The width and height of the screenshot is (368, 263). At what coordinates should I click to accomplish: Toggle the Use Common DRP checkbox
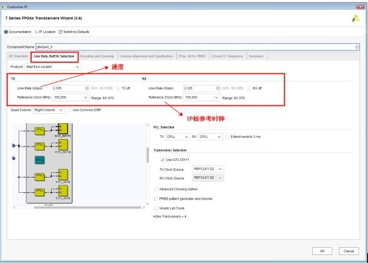pyautogui.click(x=69, y=110)
